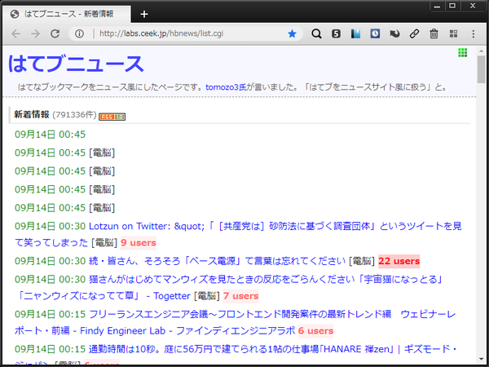Click the vertical scrollbar thumb

(481, 69)
